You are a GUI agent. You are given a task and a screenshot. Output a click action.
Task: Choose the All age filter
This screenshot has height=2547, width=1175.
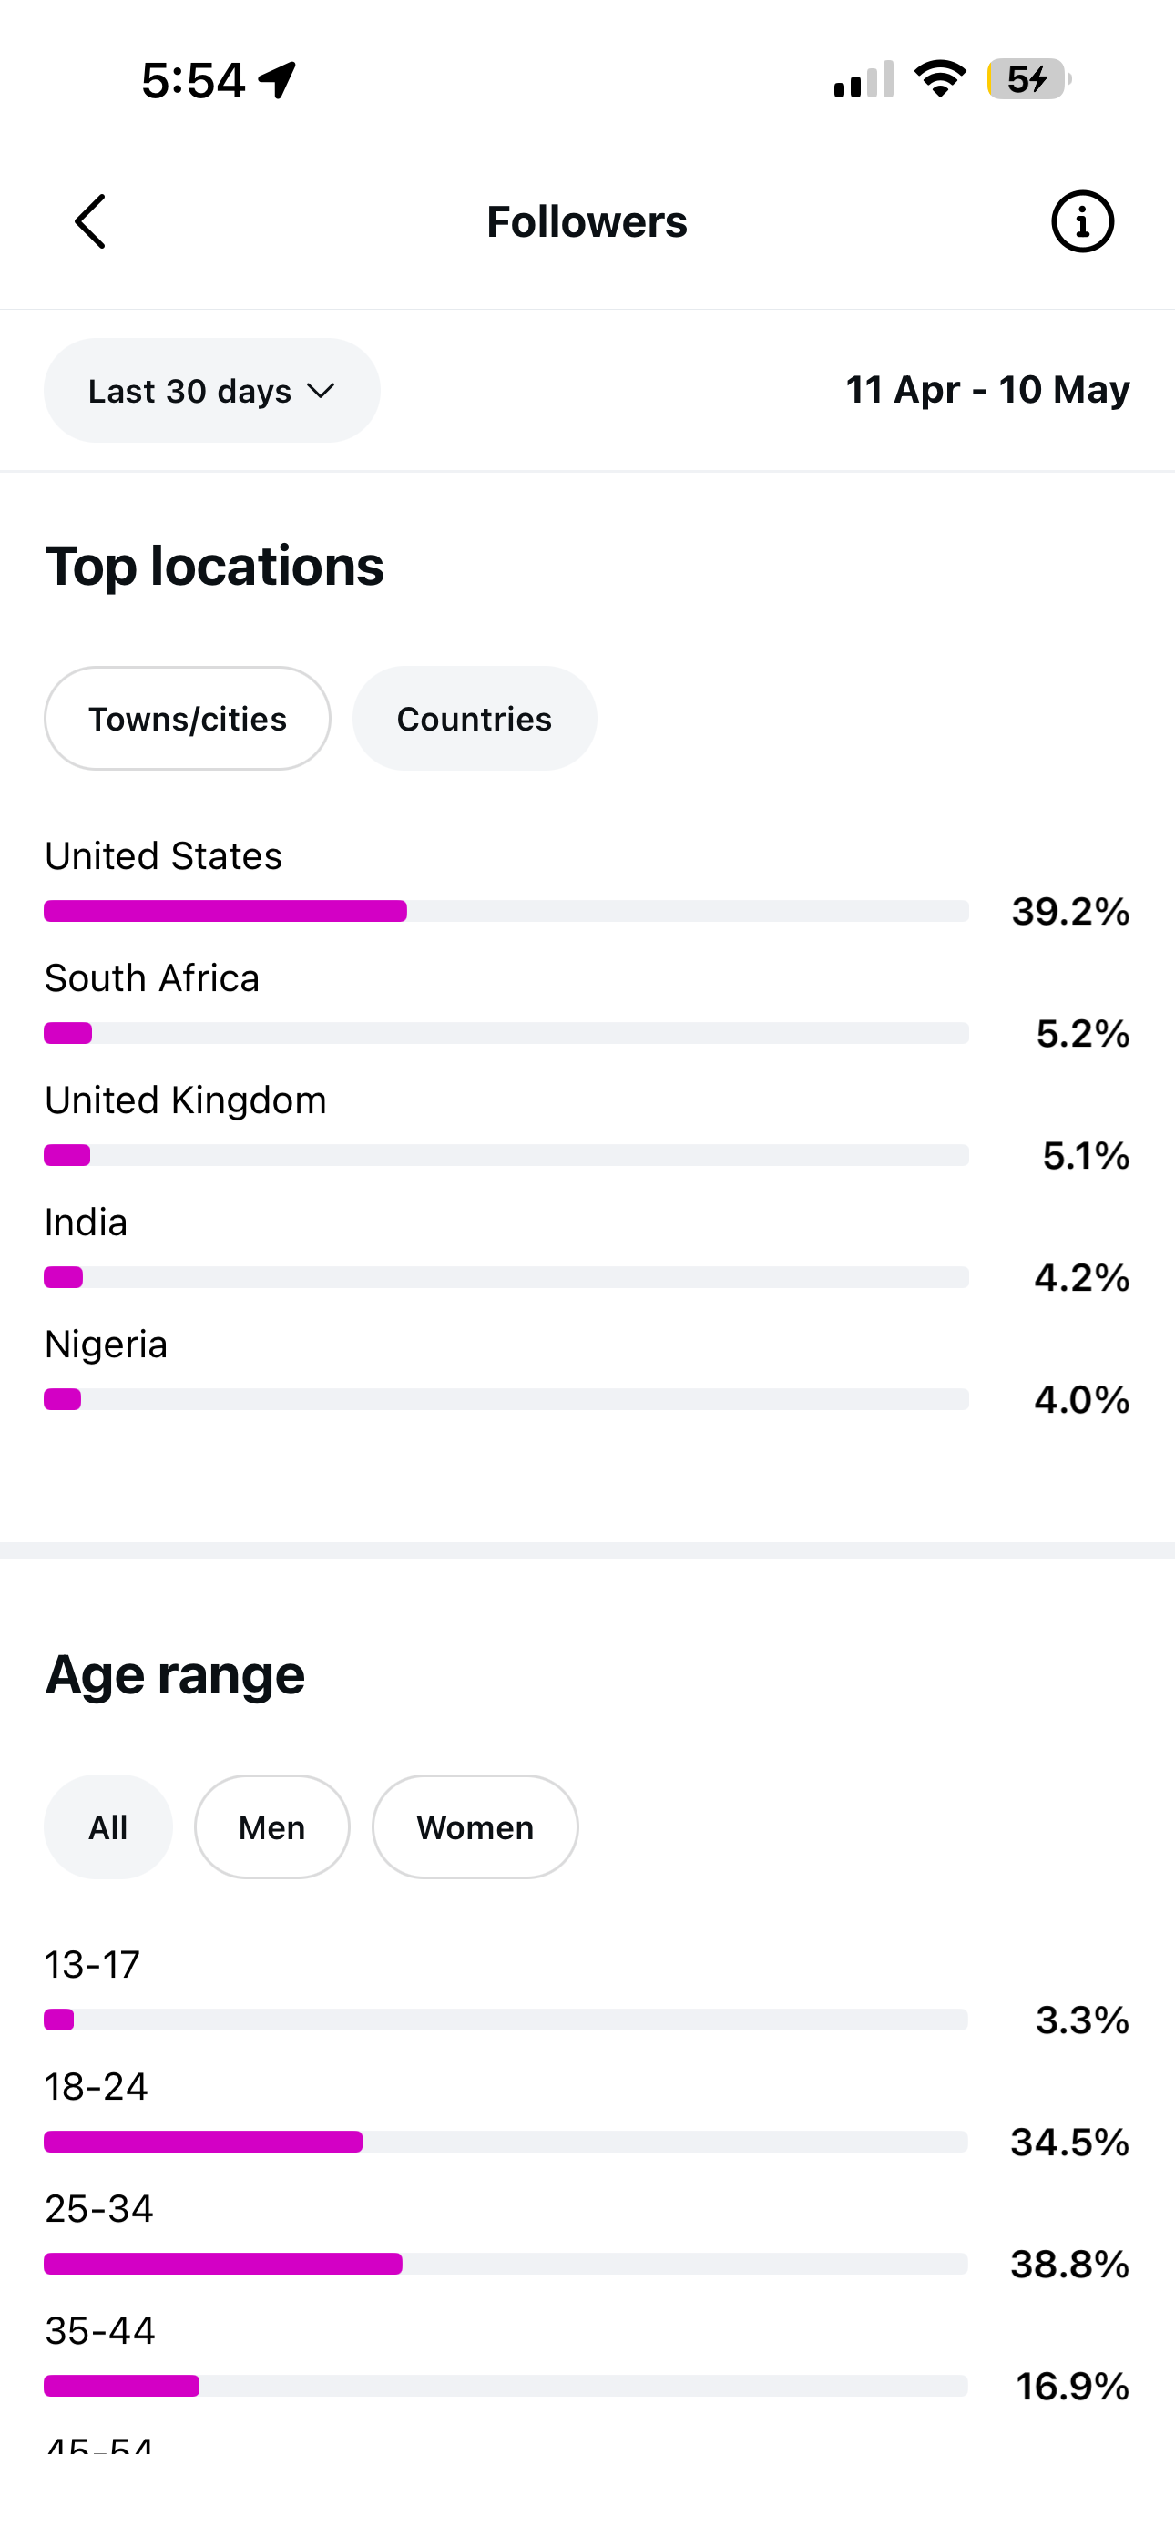(x=107, y=1827)
